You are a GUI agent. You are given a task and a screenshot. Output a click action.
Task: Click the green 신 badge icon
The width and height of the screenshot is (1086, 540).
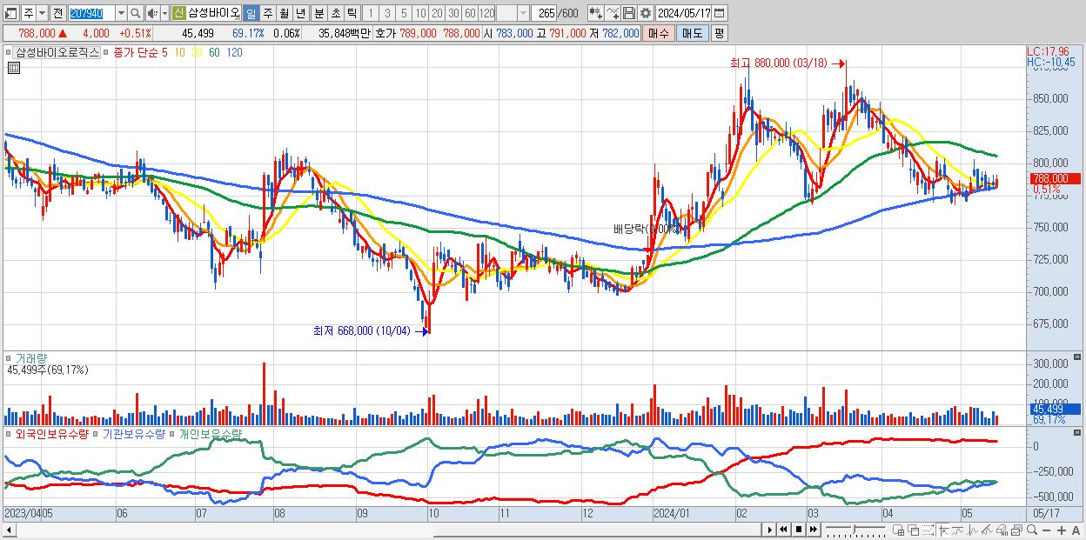178,14
